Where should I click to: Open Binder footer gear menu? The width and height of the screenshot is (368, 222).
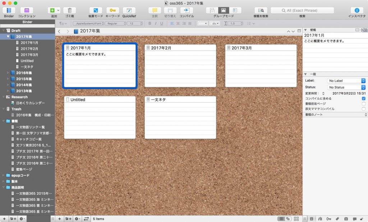(22, 219)
